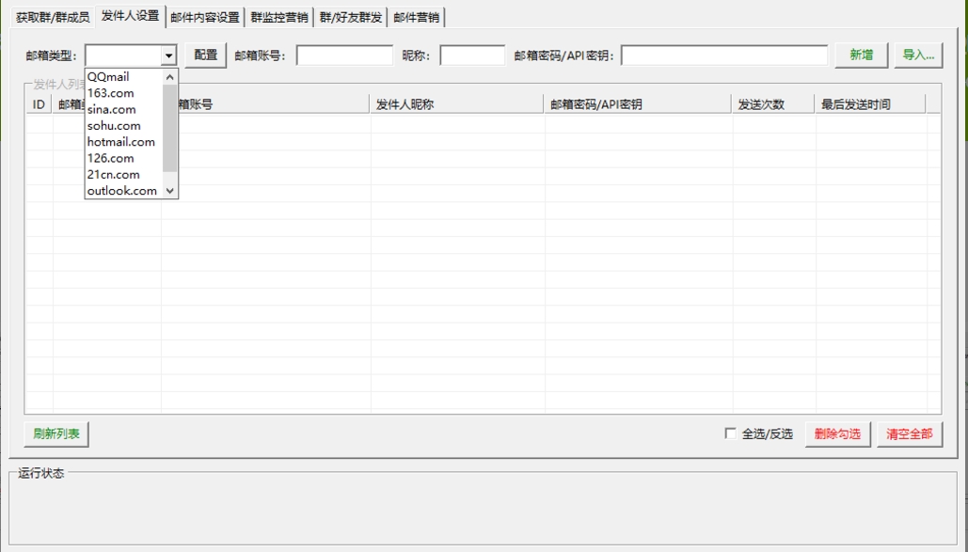The height and width of the screenshot is (552, 968).
Task: Choose outlook.com from the dropdown list
Action: [x=124, y=190]
